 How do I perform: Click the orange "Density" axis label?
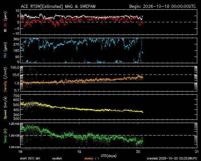click(x=5, y=86)
